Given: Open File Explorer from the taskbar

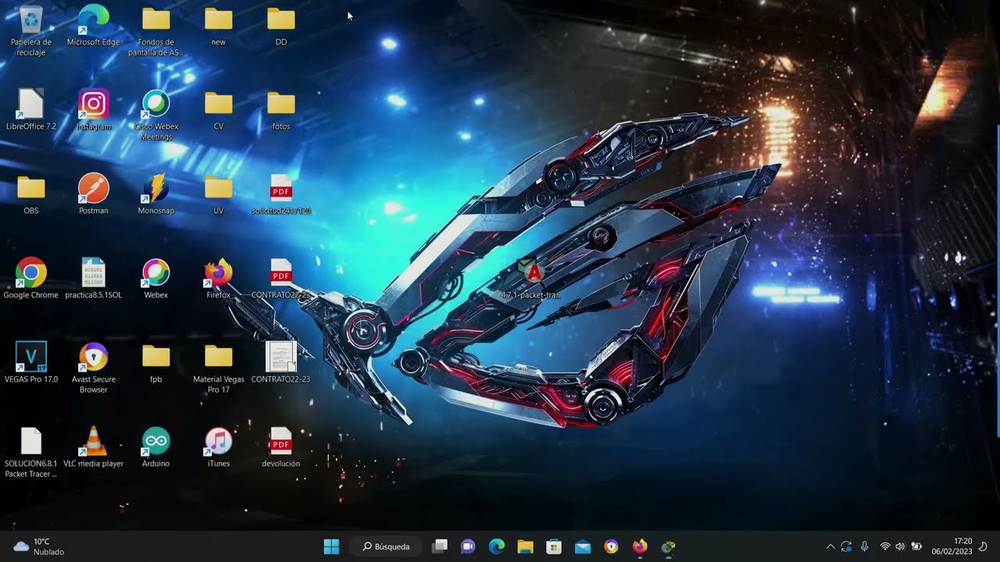Looking at the screenshot, I should [525, 546].
